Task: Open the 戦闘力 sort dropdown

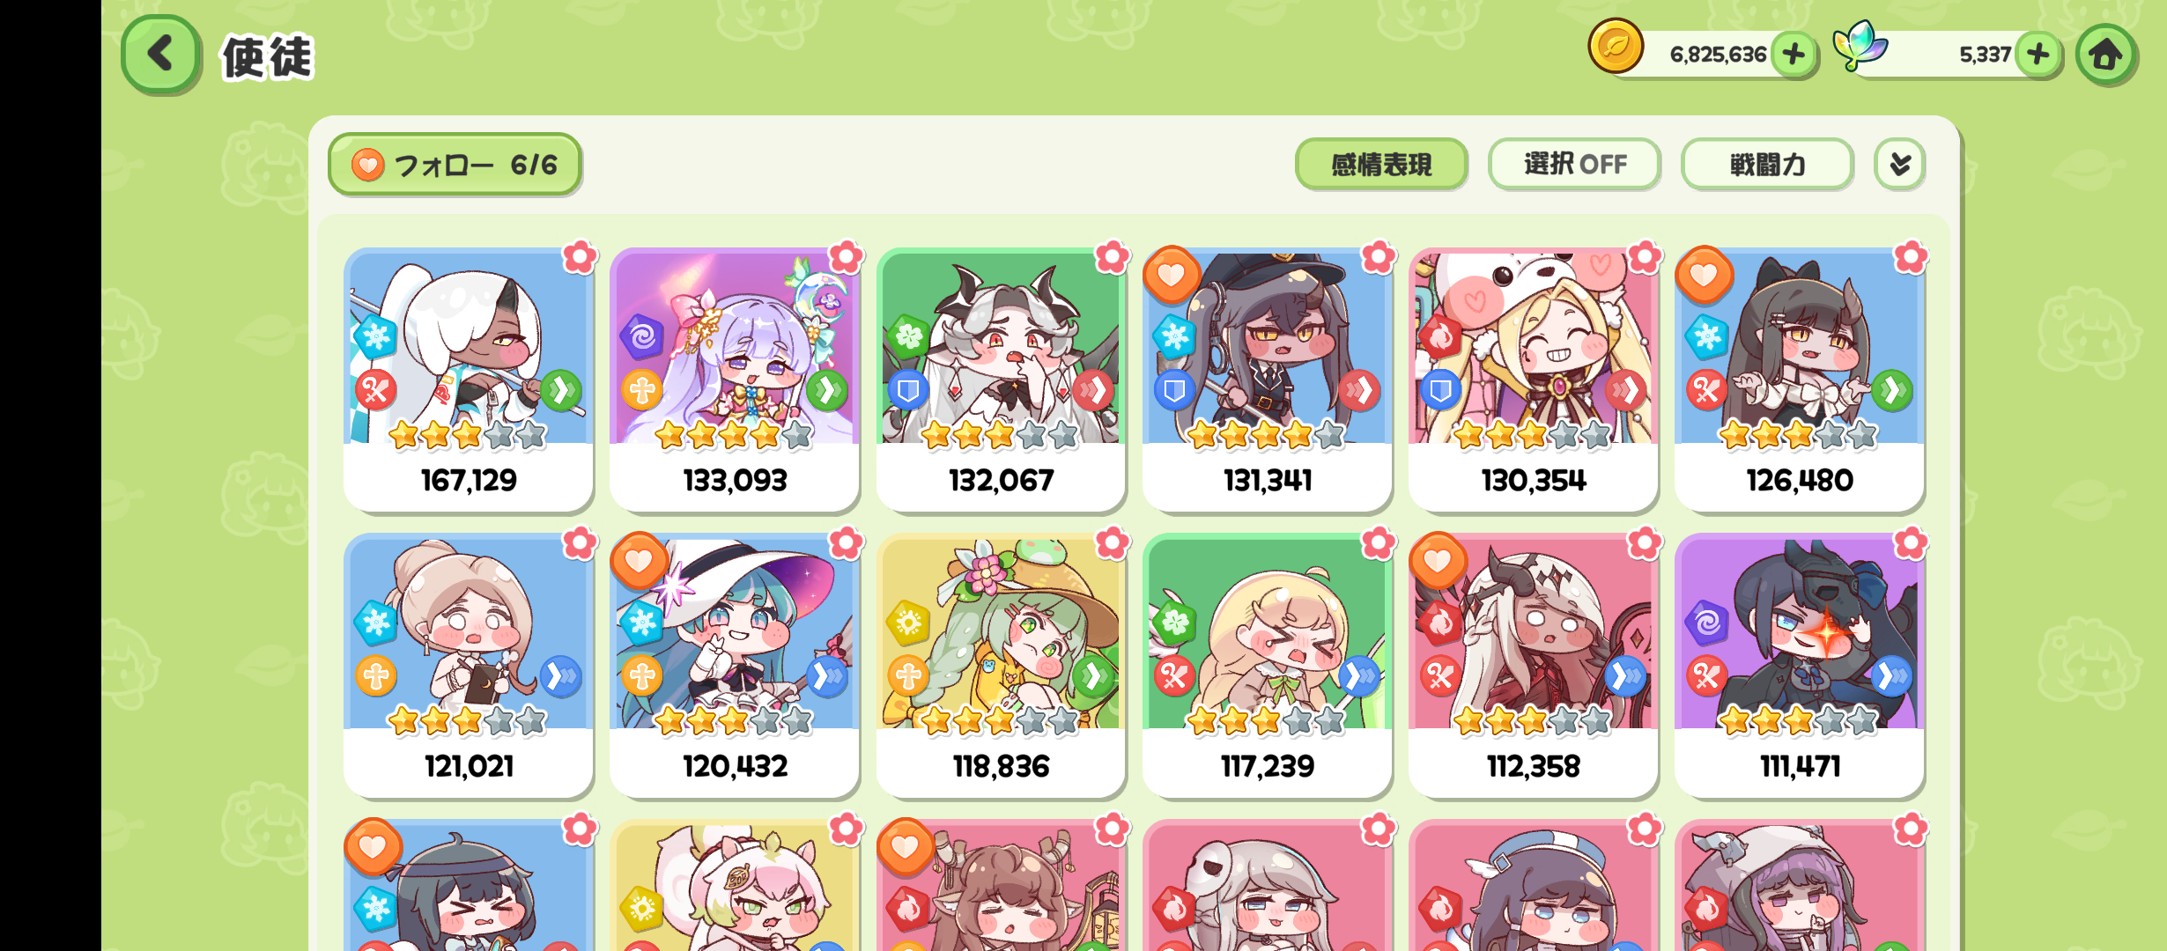Action: point(1767,164)
